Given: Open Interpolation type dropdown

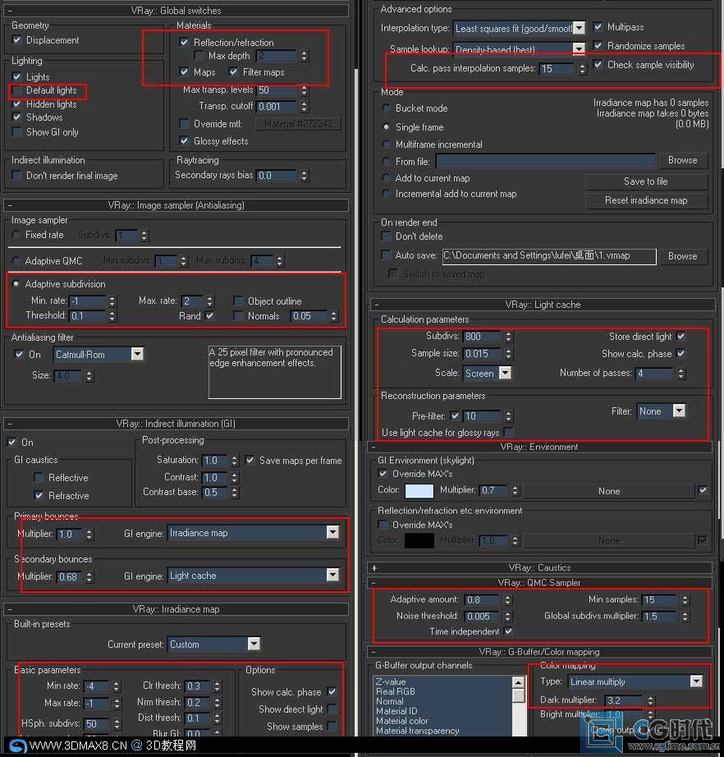Looking at the screenshot, I should click(x=580, y=28).
